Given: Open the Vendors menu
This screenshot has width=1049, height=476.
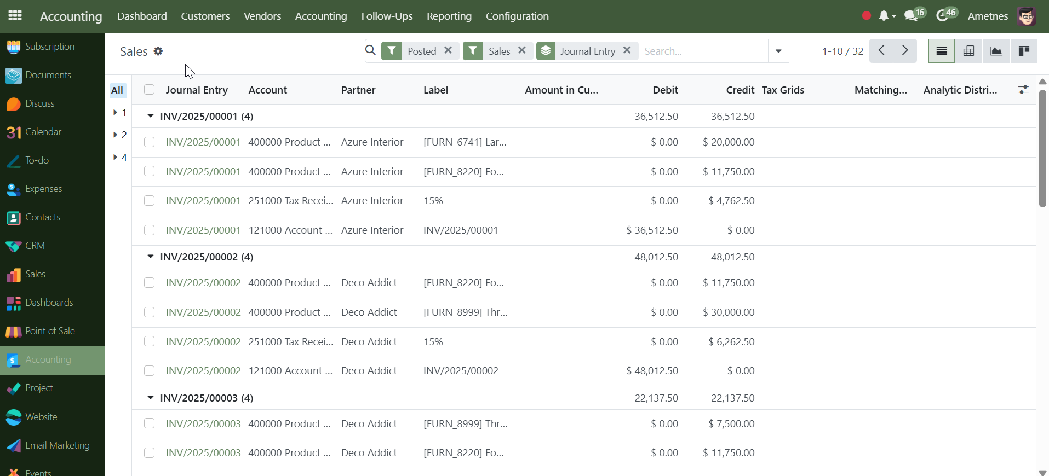Looking at the screenshot, I should pos(262,16).
